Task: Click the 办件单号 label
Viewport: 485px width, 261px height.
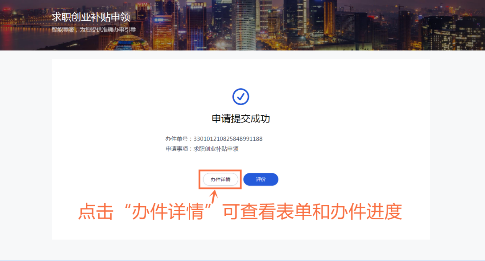Action: tap(176, 139)
